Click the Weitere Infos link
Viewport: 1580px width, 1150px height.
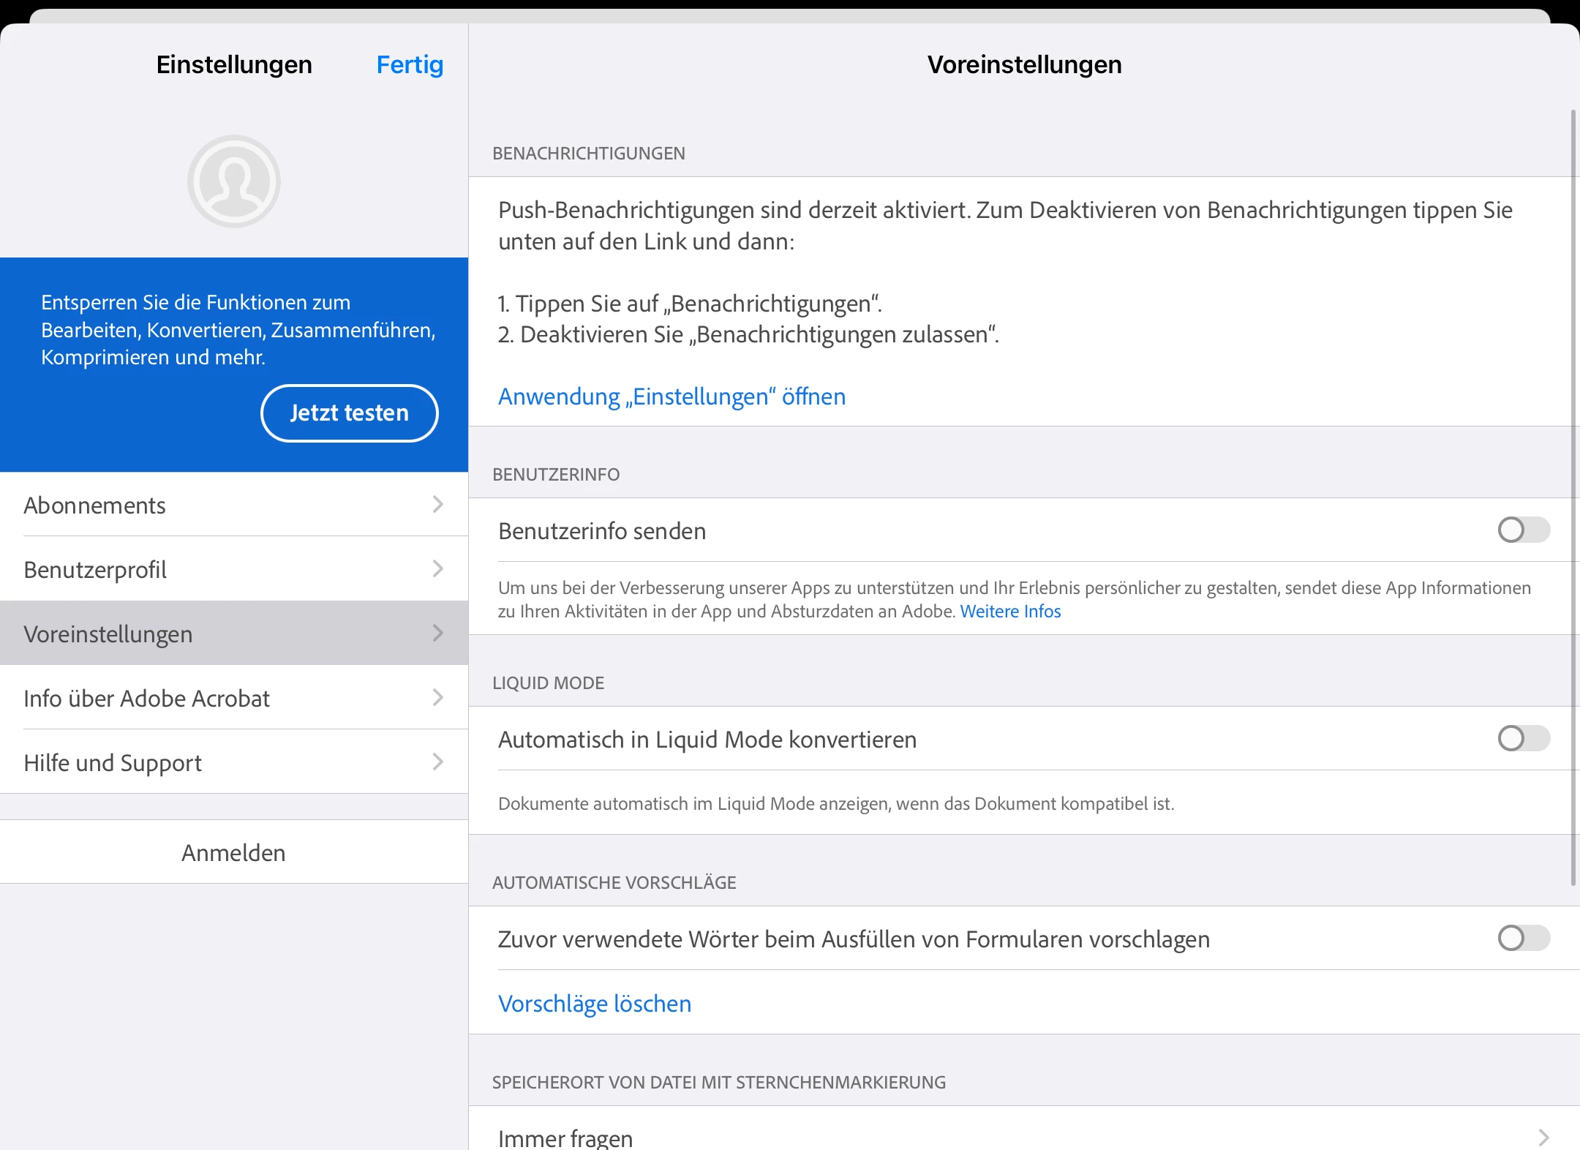pos(1010,611)
